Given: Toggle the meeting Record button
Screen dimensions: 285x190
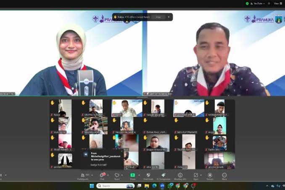Looking at the screenshot, I should tap(210, 175).
